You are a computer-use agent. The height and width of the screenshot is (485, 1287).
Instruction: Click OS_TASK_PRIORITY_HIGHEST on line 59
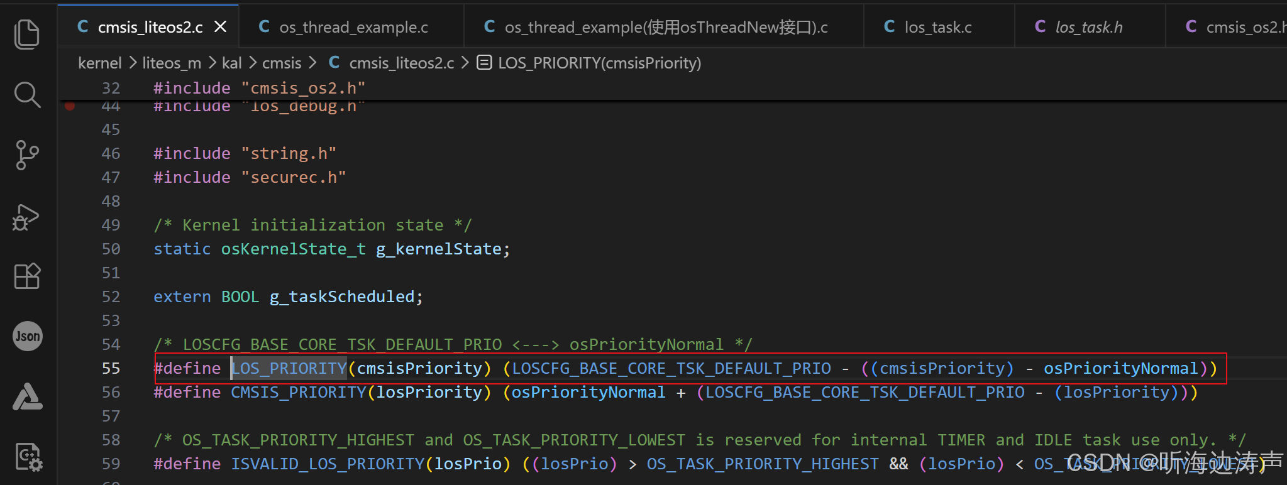[x=763, y=464]
